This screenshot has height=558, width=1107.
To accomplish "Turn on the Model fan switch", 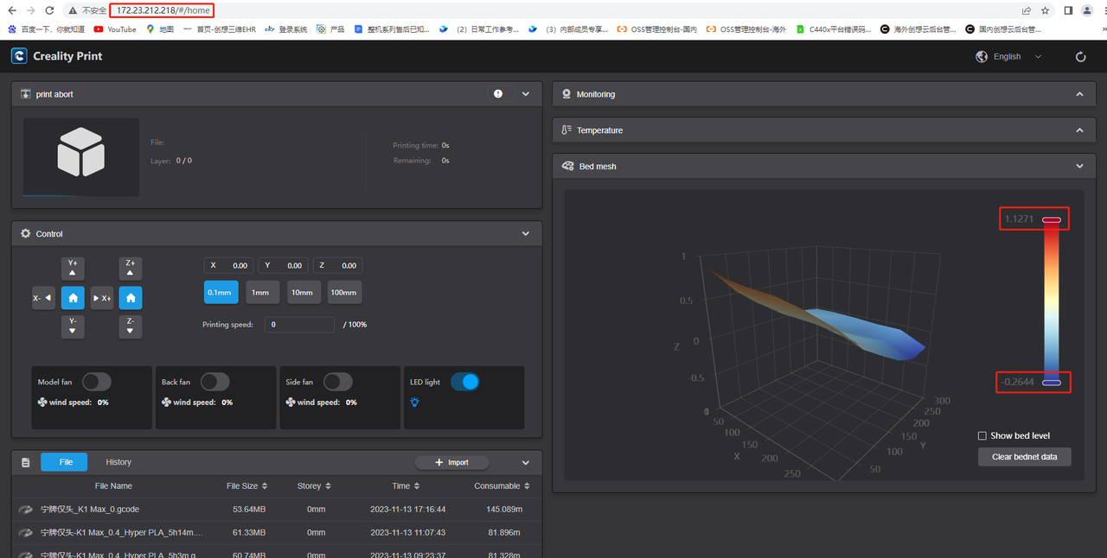I will (x=97, y=382).
